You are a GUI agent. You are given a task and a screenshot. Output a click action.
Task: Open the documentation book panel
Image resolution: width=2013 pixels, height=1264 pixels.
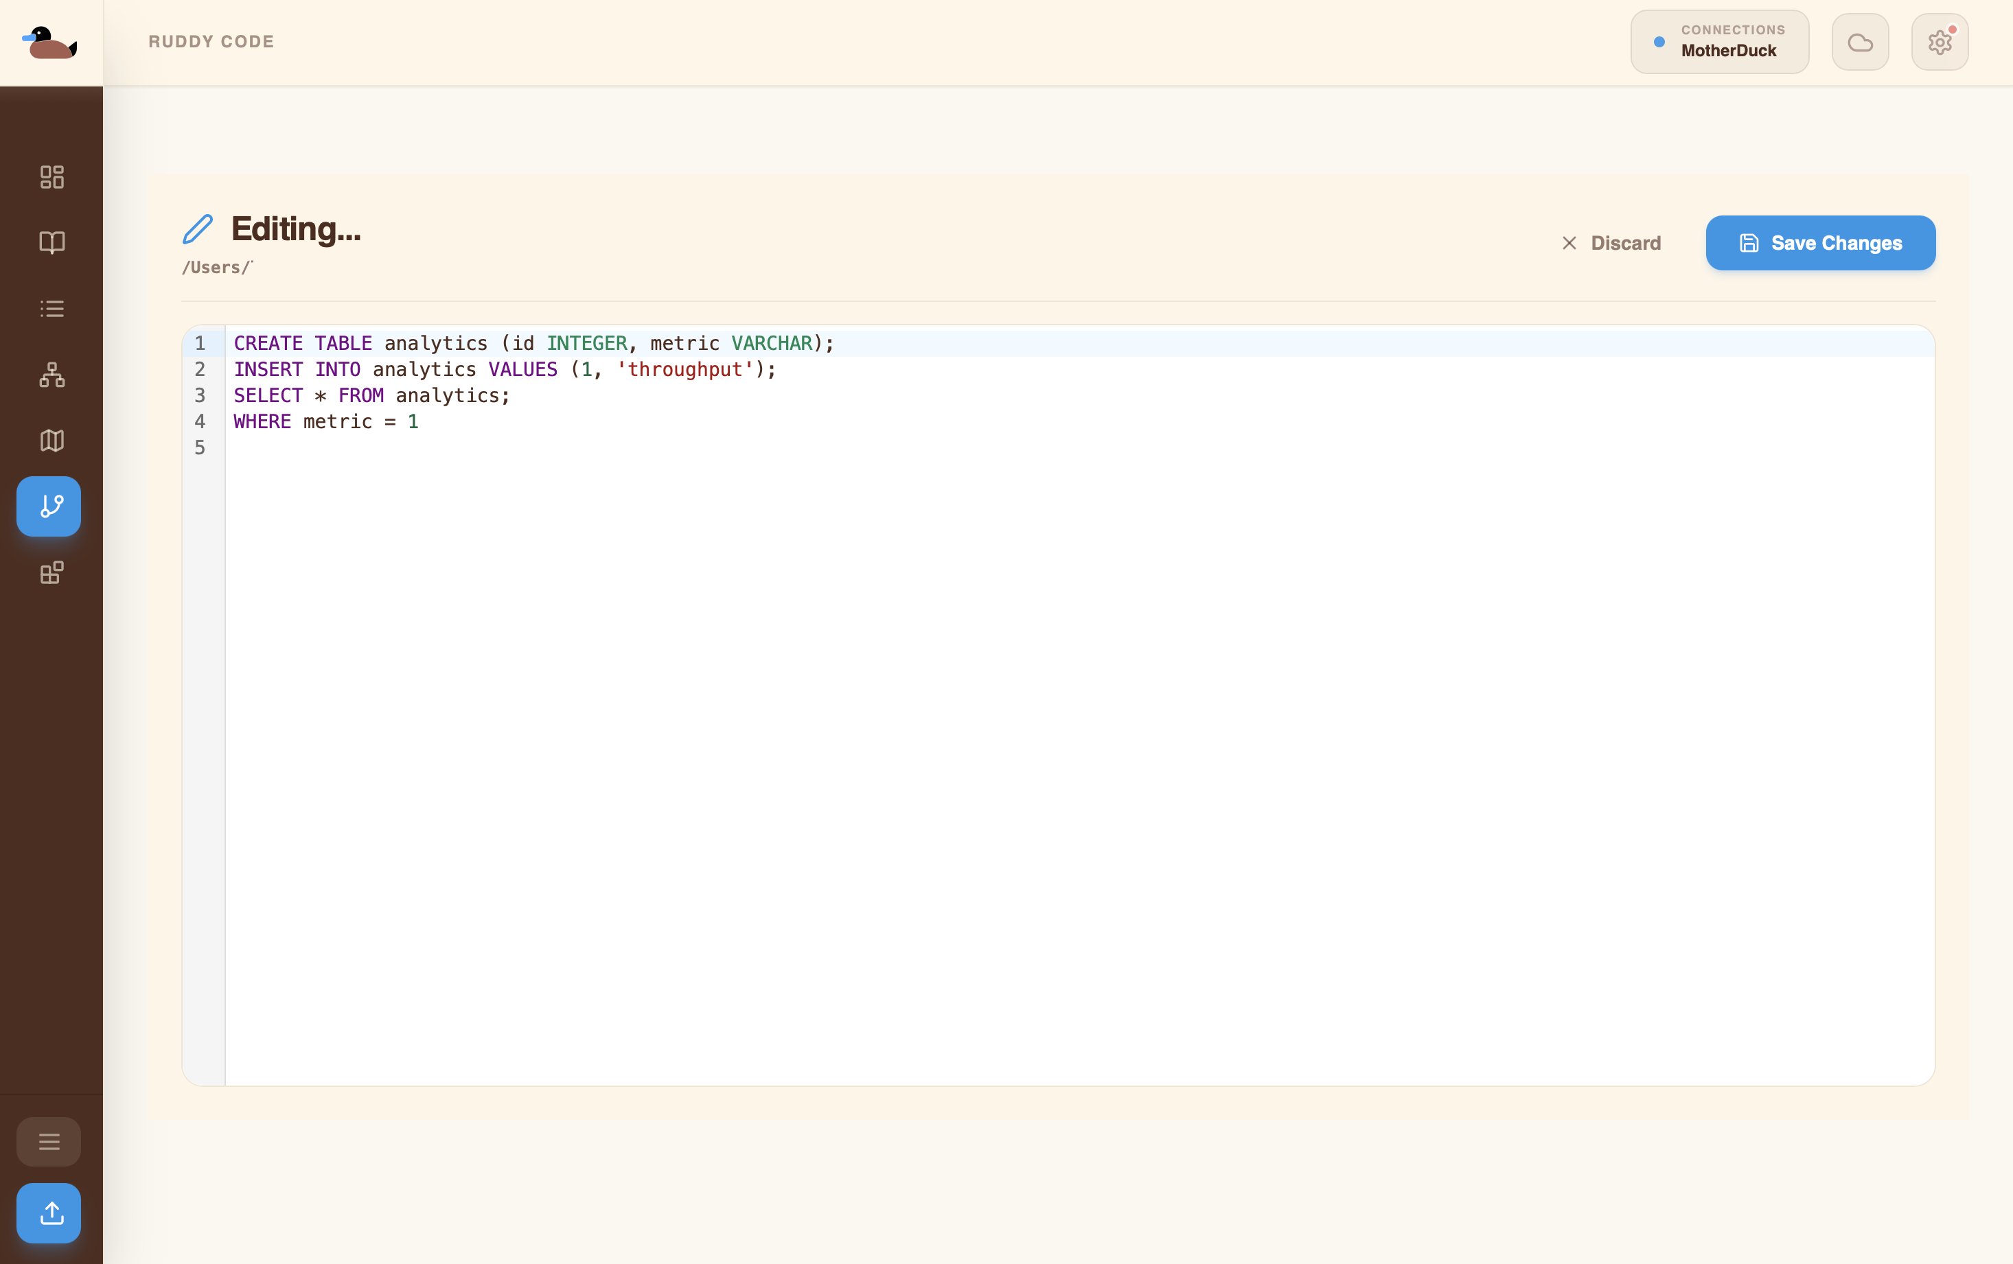[x=51, y=242]
